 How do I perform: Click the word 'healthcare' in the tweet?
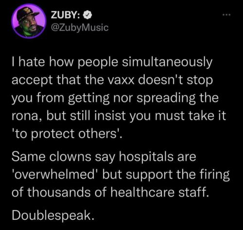point(142,192)
